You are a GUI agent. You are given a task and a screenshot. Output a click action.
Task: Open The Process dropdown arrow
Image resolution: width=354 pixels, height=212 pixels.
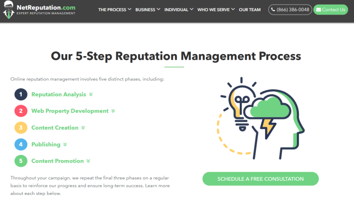click(x=129, y=10)
